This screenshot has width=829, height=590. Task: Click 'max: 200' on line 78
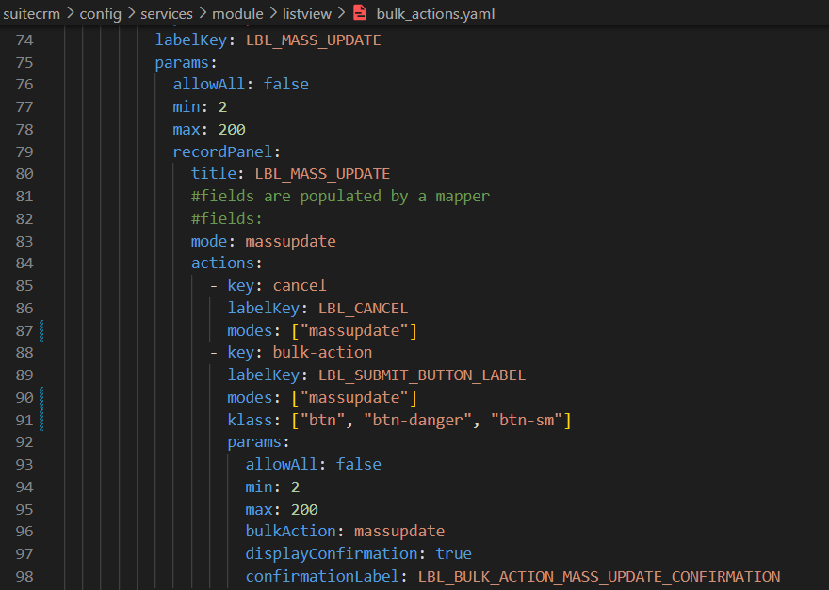tap(209, 130)
